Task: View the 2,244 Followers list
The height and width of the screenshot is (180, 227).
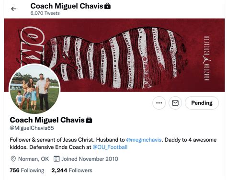Action: [x=72, y=170]
